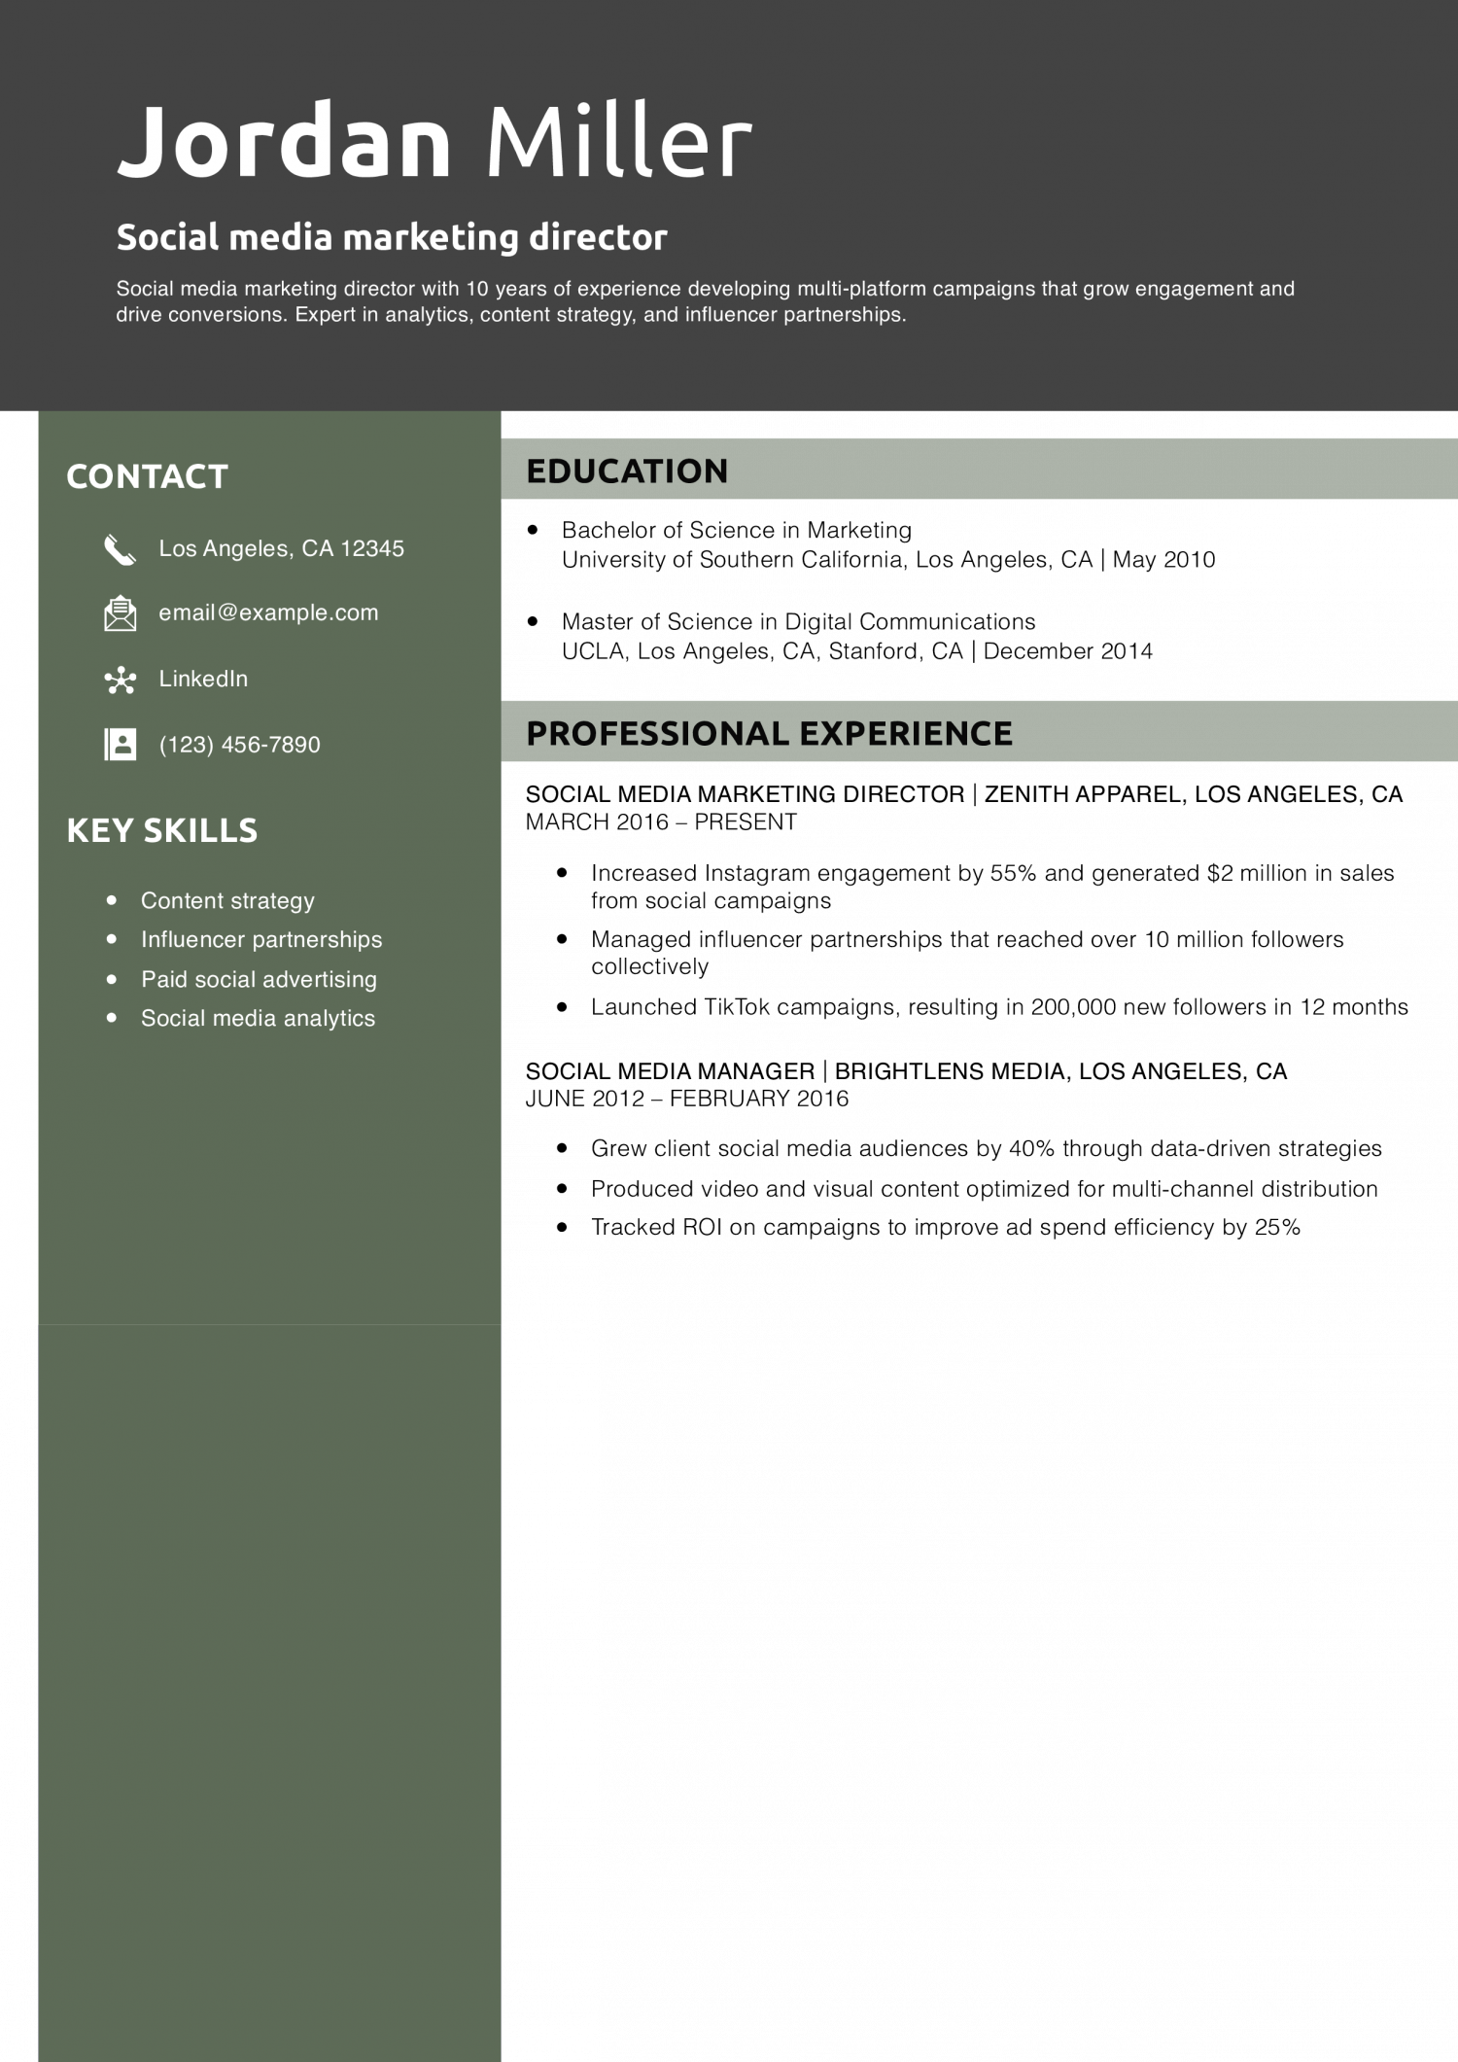Click the Los Angeles, CA 12345 address

281,548
